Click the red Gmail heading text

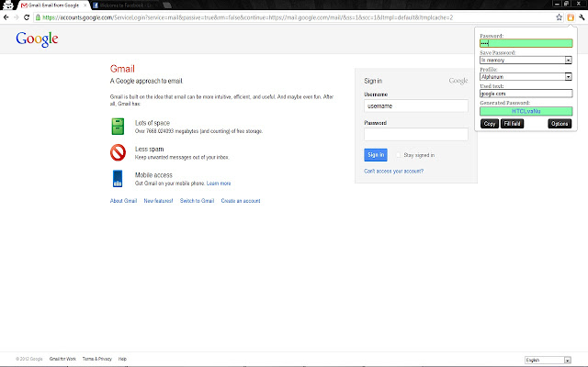122,69
